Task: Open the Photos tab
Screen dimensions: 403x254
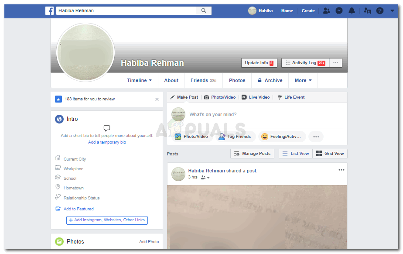Action: (237, 80)
